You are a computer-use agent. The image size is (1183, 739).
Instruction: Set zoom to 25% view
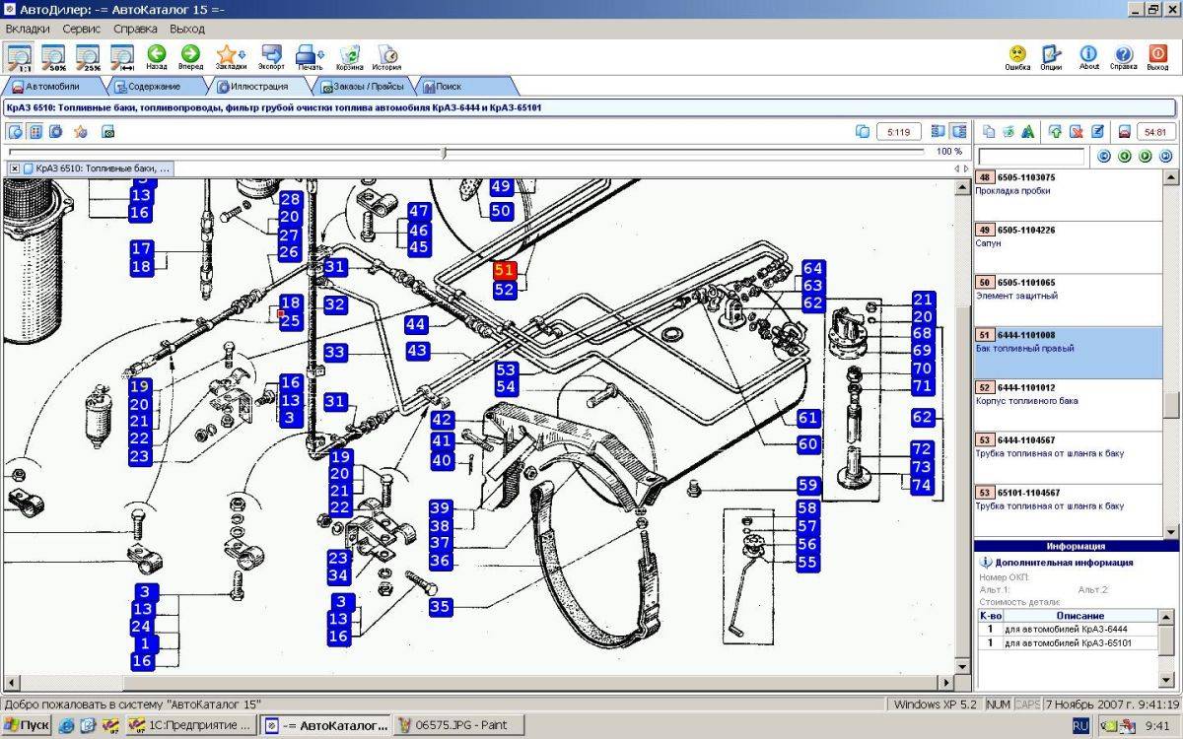point(89,57)
